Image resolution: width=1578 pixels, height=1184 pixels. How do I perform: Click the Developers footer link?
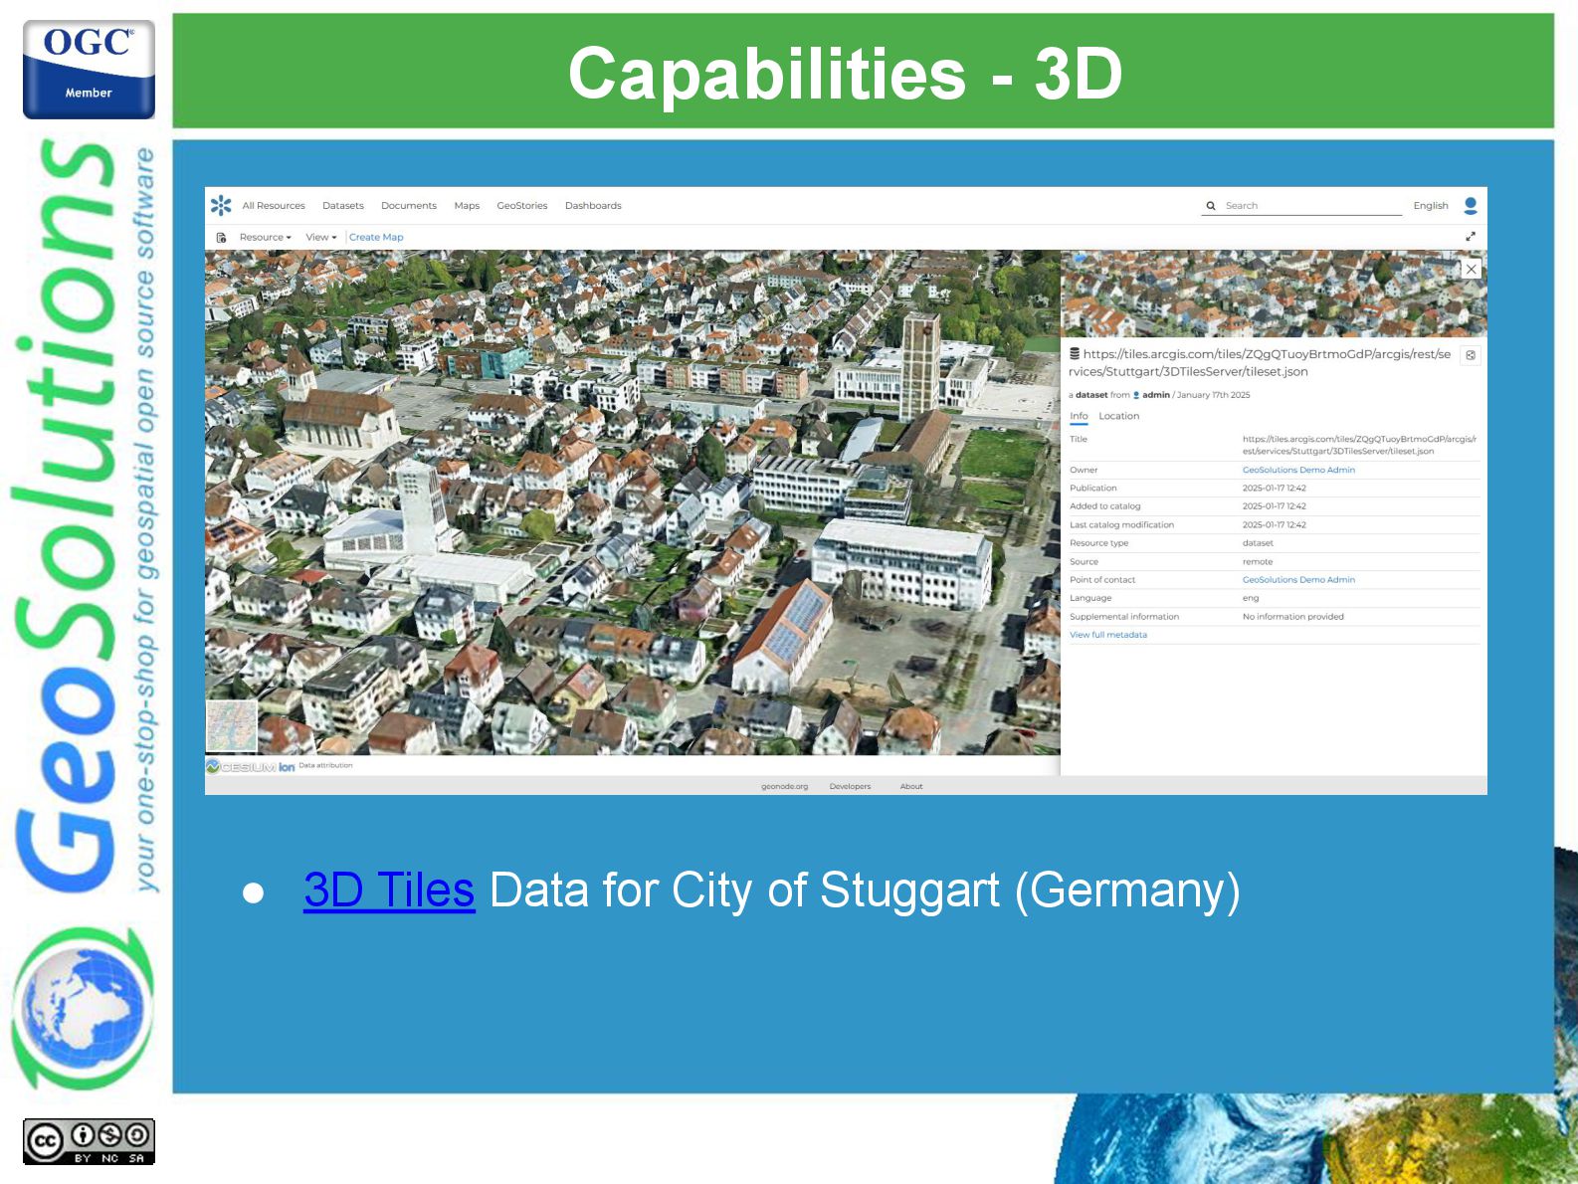point(850,786)
